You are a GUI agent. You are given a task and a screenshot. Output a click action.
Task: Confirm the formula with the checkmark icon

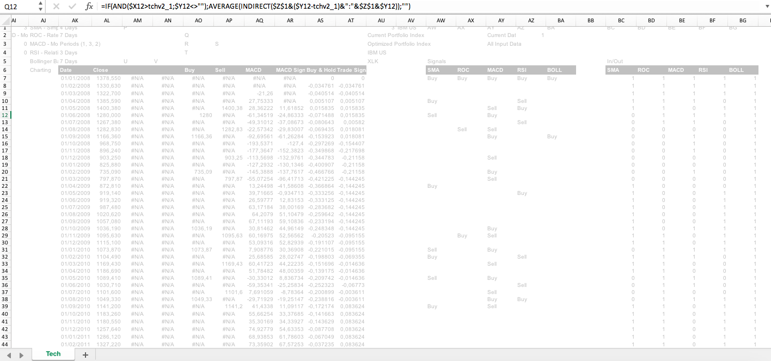click(x=72, y=7)
